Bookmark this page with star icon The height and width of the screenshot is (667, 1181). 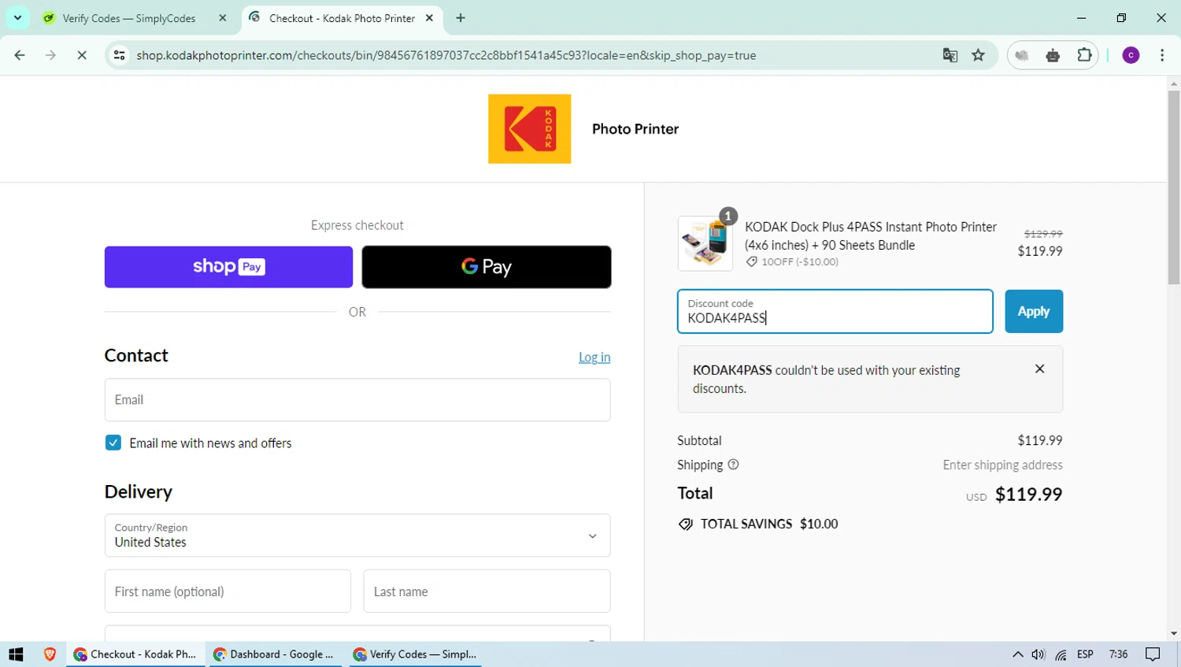pos(979,55)
